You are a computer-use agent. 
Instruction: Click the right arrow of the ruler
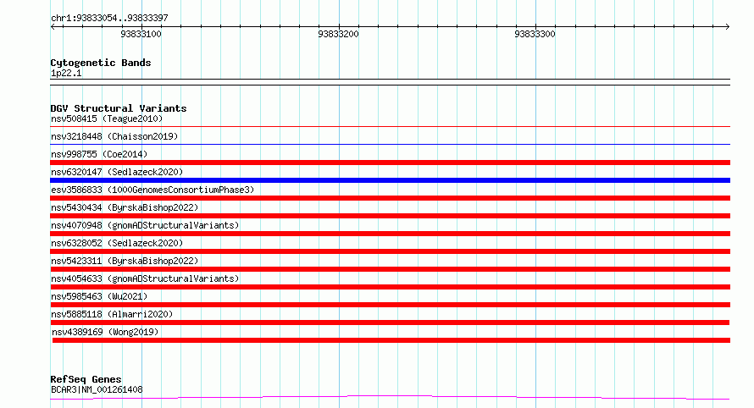[727, 27]
